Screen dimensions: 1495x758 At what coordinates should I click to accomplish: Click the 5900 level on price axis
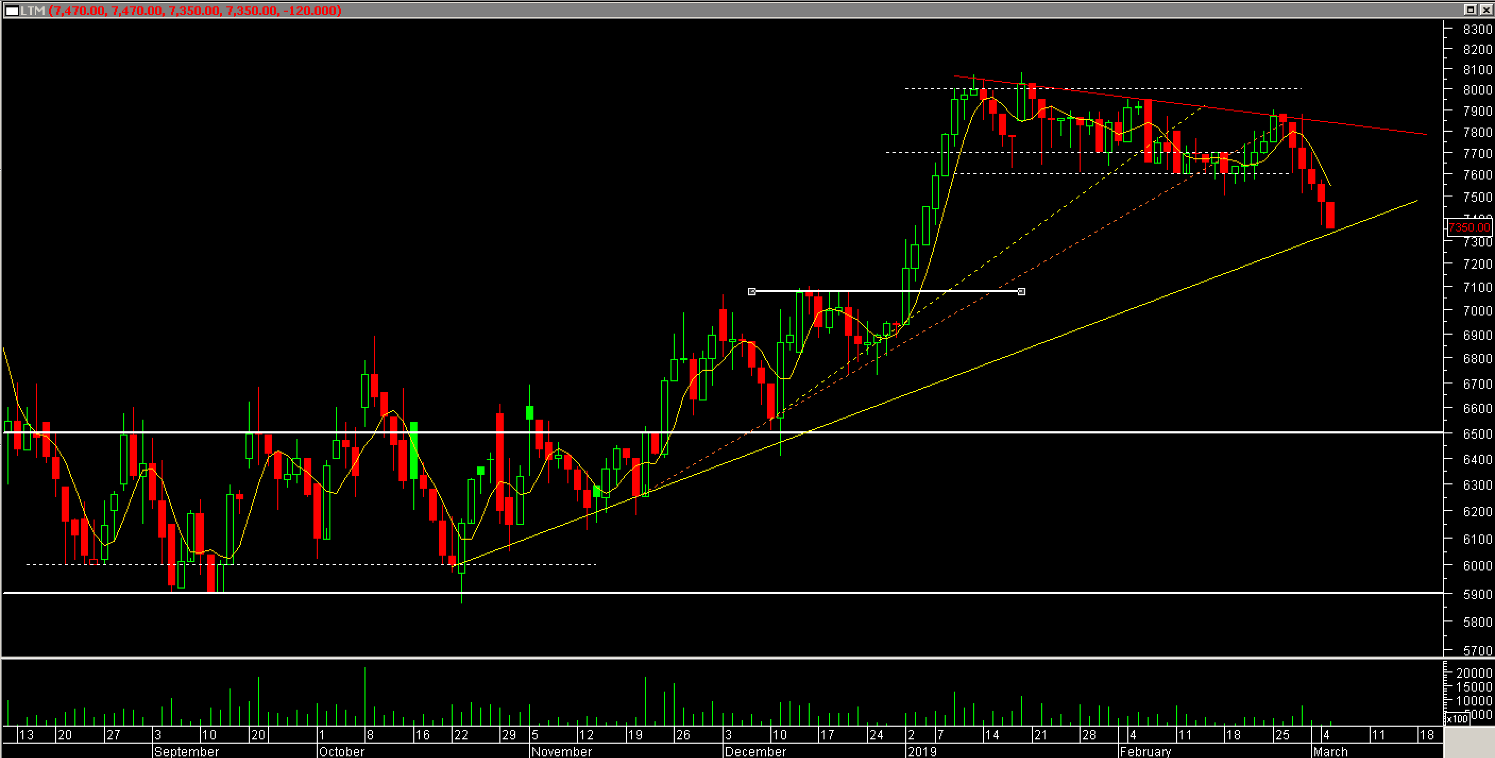tap(1477, 594)
